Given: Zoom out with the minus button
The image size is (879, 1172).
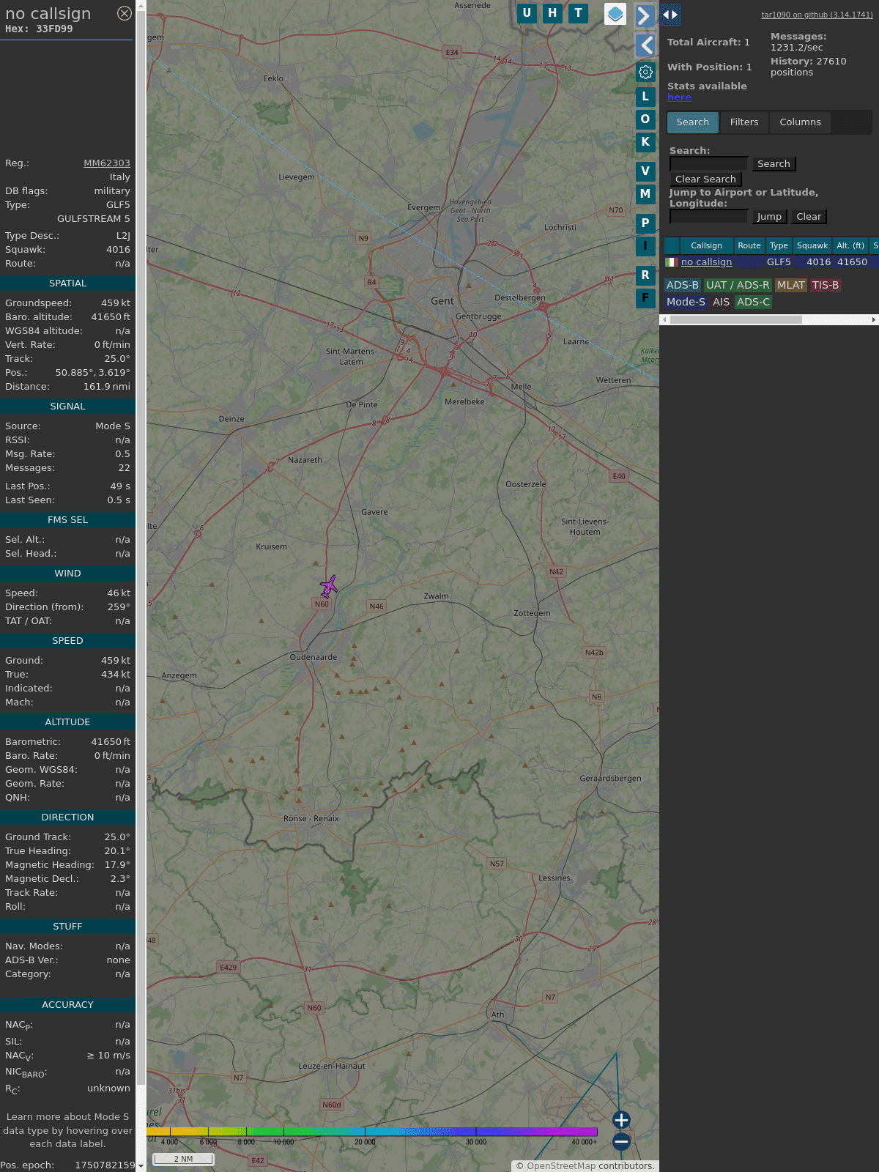Looking at the screenshot, I should tap(621, 1141).
